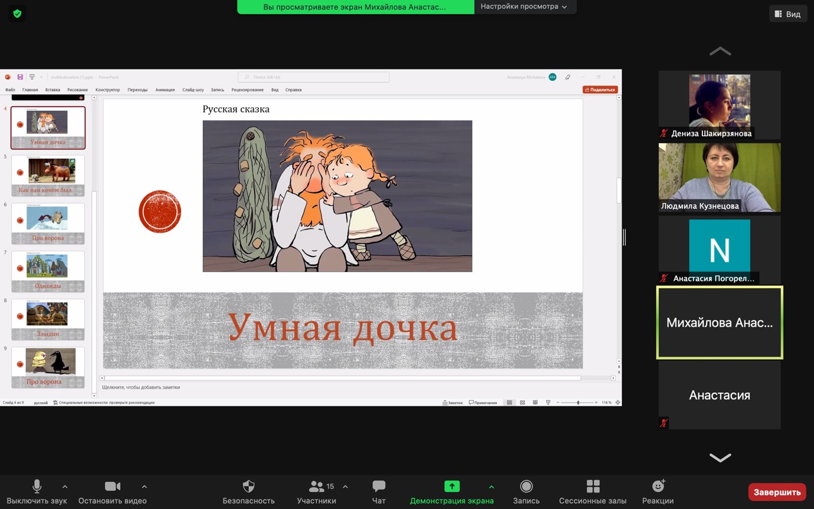Image resolution: width=814 pixels, height=509 pixels.
Task: Open the Рисование ribbon tab
Action: 77,90
